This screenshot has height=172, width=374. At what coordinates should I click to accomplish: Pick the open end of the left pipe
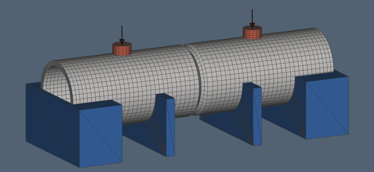56,83
